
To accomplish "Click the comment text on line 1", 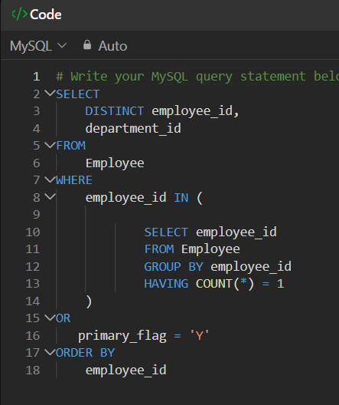I will pyautogui.click(x=197, y=77).
